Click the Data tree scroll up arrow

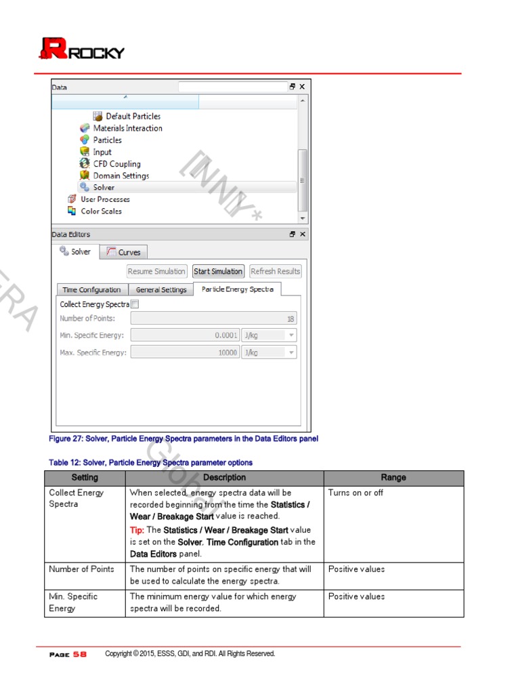[303, 101]
